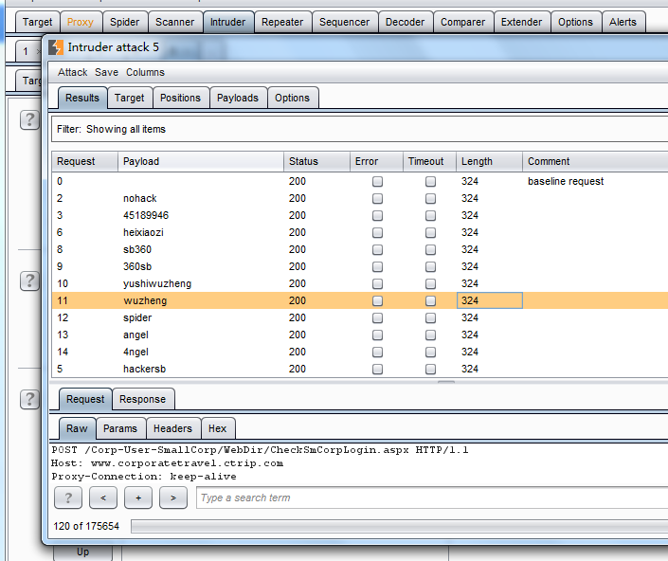The image size is (668, 561).
Task: Sort results by Comment column header
Action: pos(595,161)
